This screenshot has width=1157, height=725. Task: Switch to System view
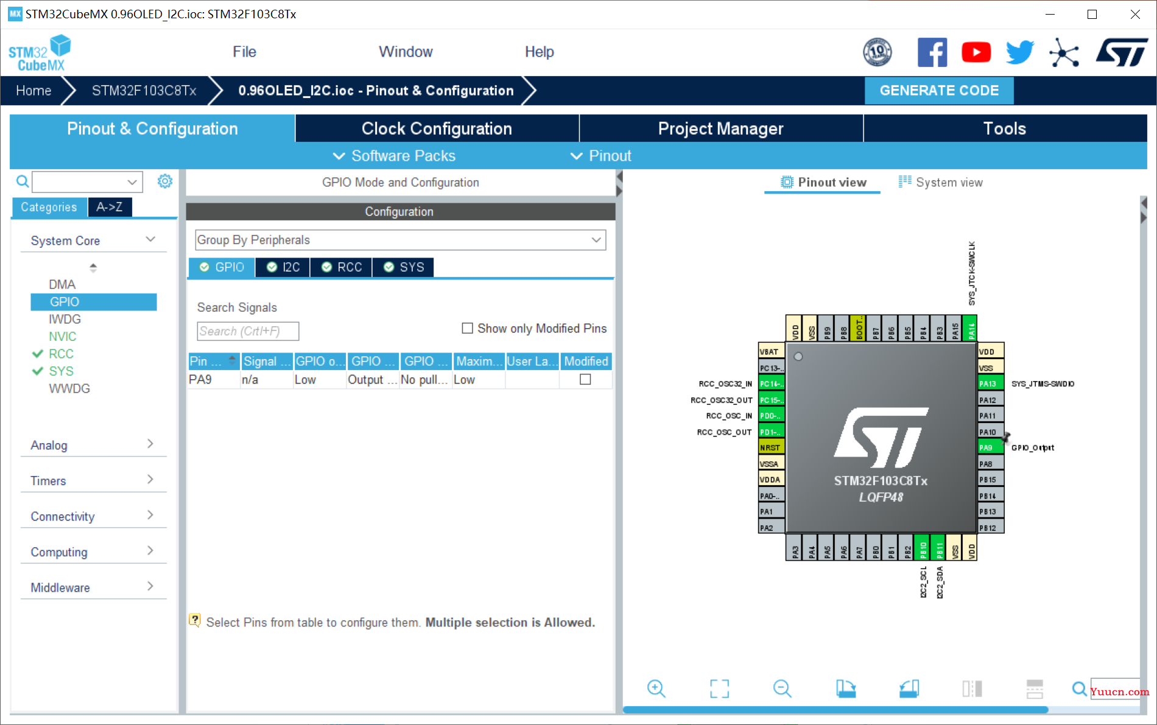940,182
